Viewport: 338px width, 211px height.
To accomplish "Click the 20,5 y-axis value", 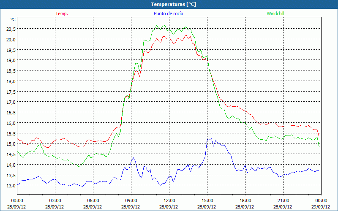I will click(11, 30).
